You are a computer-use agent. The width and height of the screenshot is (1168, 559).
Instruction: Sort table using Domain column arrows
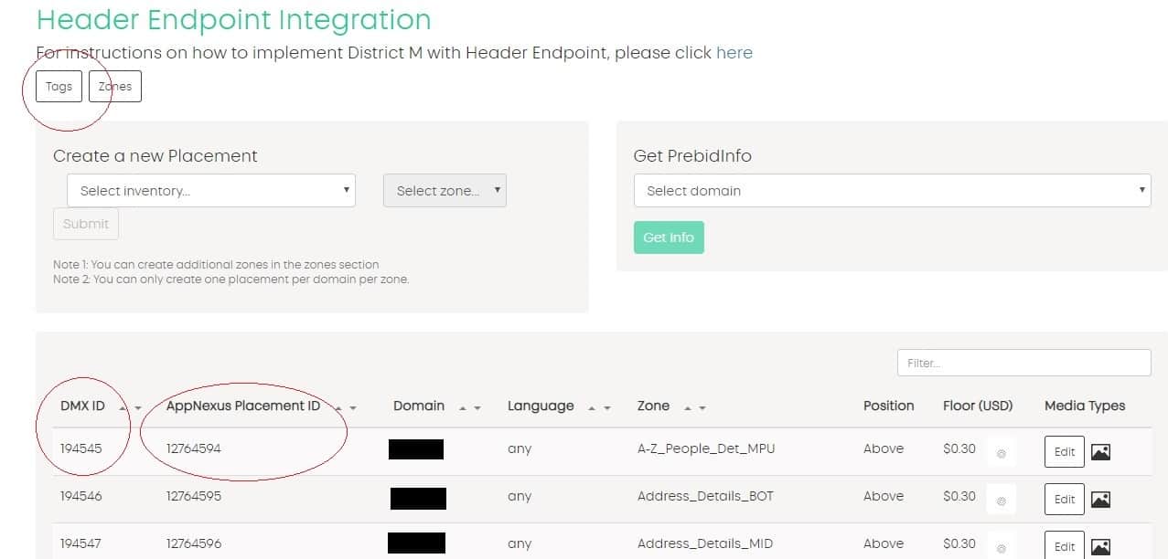point(469,407)
